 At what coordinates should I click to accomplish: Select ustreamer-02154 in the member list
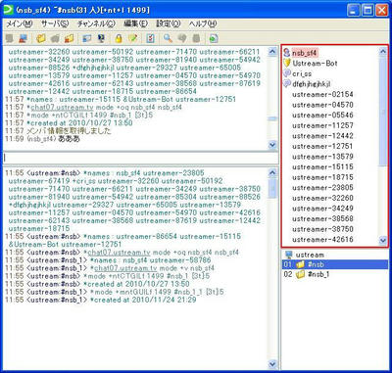click(x=322, y=95)
